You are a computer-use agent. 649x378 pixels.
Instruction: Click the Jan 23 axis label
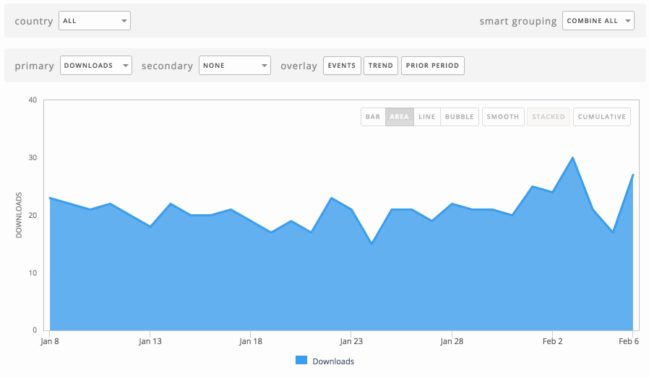(x=351, y=341)
